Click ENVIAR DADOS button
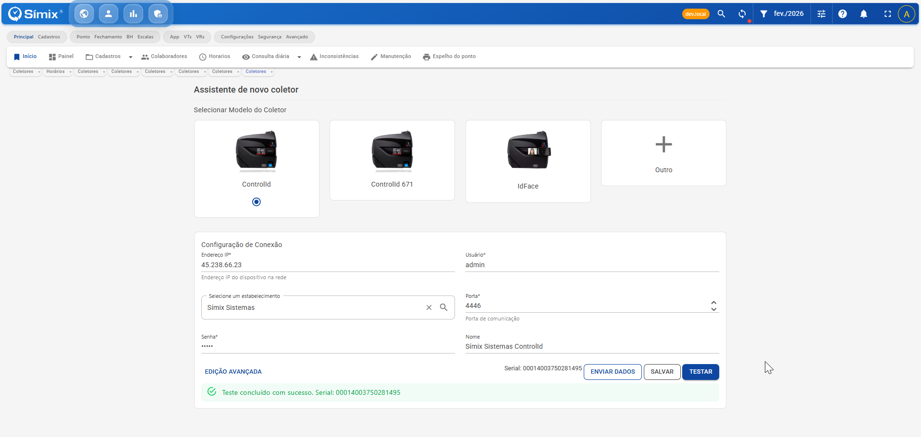 [x=613, y=372]
